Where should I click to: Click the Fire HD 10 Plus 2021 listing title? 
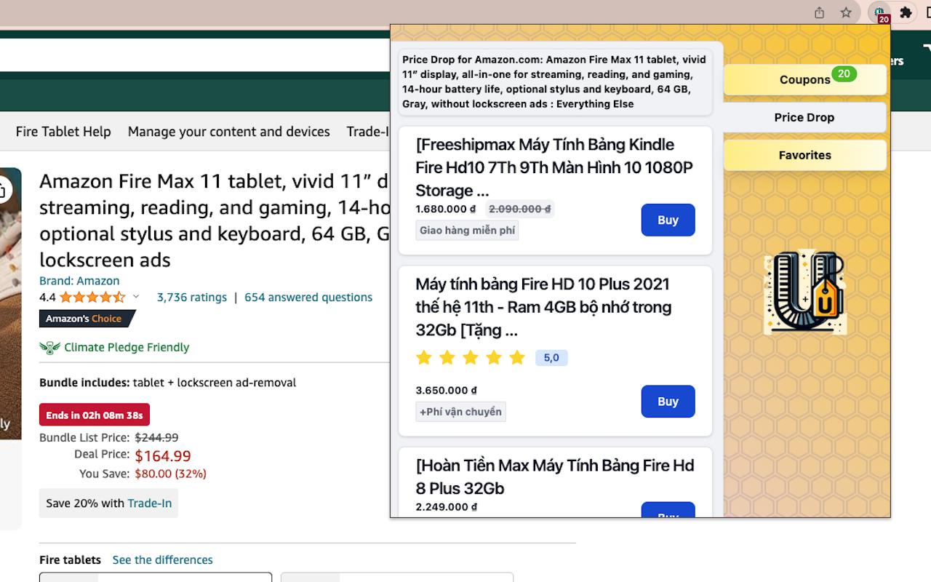[x=543, y=307]
